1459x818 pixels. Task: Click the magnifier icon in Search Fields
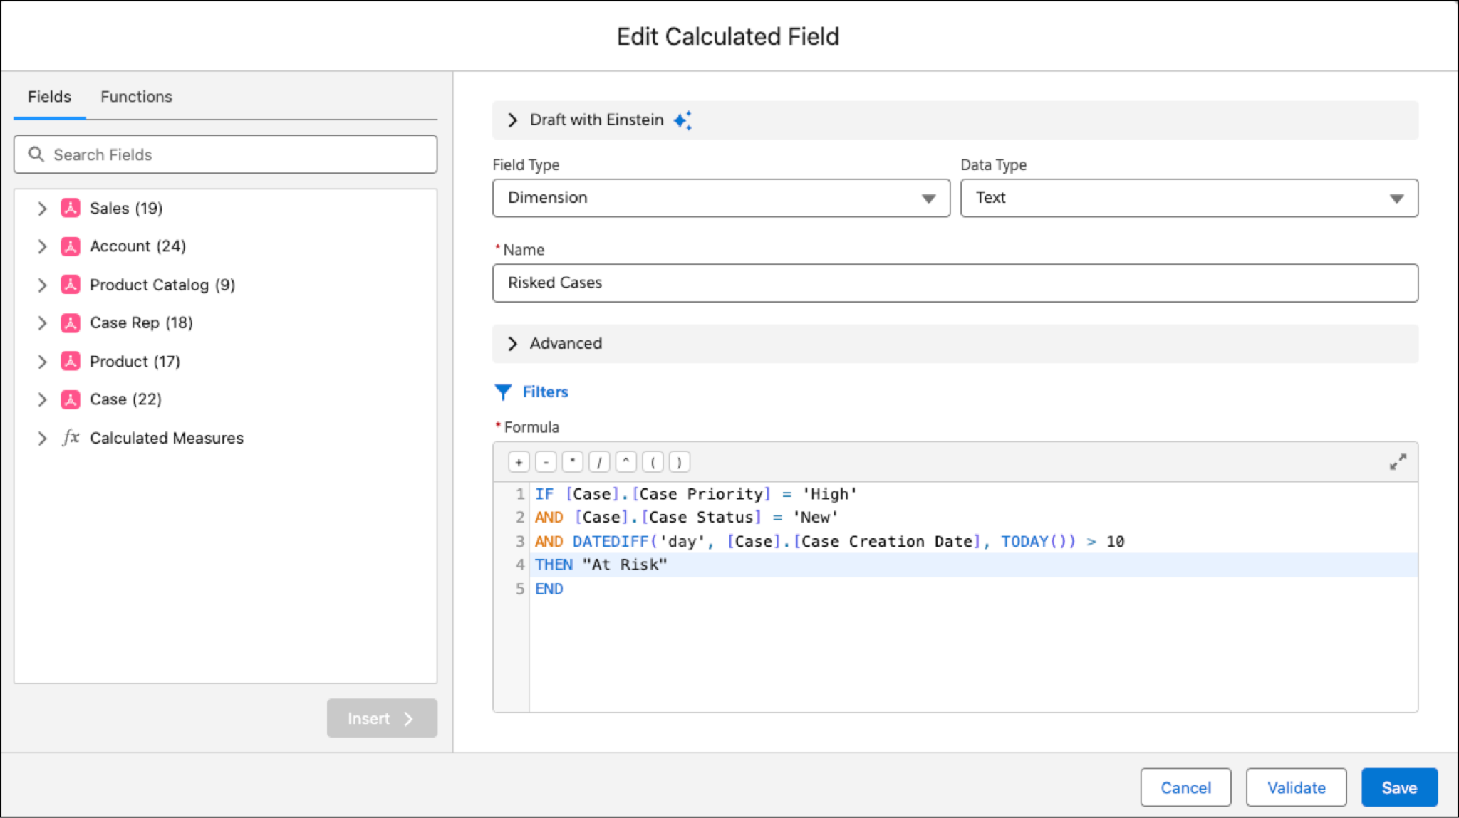click(36, 154)
